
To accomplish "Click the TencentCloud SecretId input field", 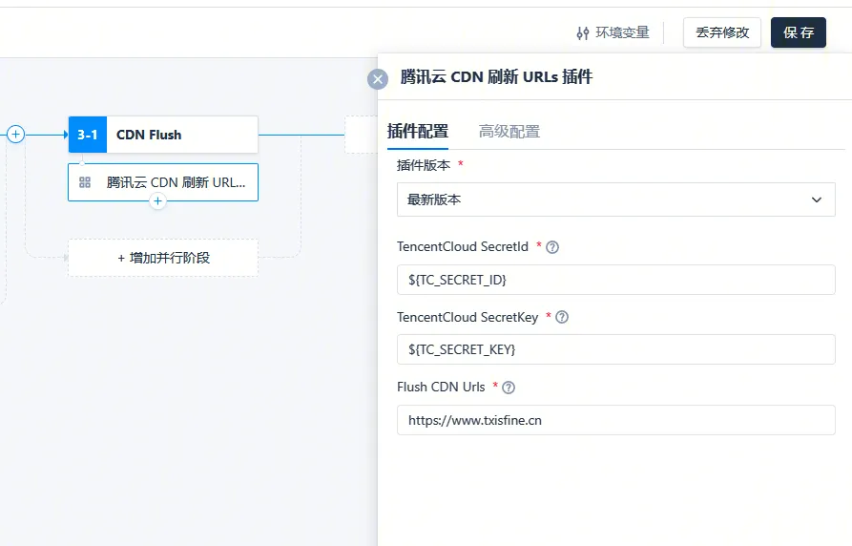I will coord(615,280).
